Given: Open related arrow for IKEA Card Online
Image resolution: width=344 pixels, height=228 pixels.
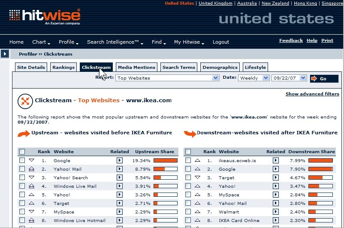Looking at the screenshot, I should pyautogui.click(x=276, y=220).
